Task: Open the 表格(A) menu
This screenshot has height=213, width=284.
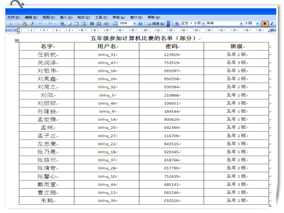Action: tap(119, 17)
